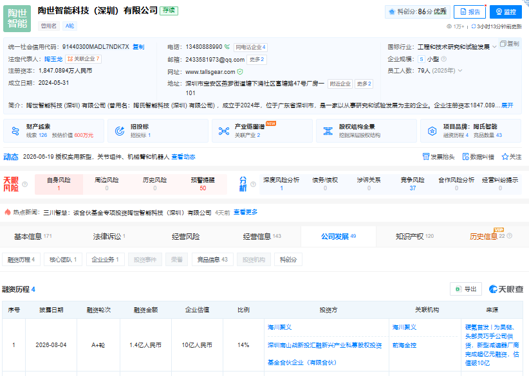This screenshot has height=376, width=529.
Task: Click the 复制 icon button at top right
Action: point(510,44)
